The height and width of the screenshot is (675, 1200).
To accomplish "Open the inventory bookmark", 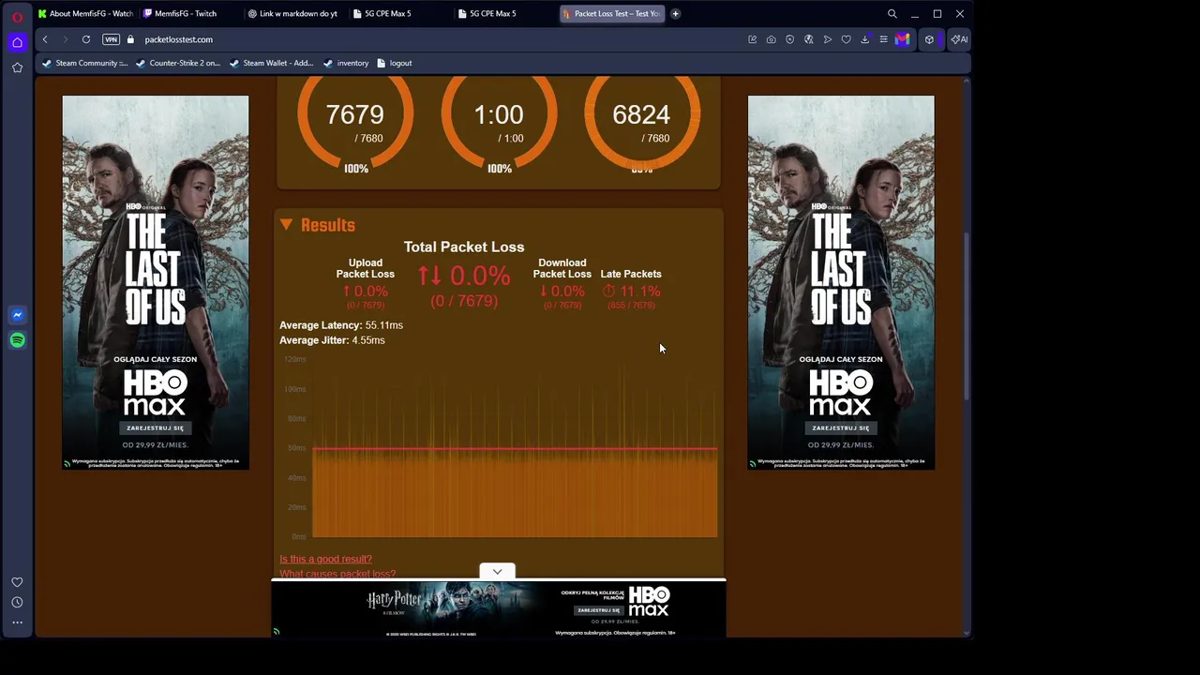I will tap(346, 63).
